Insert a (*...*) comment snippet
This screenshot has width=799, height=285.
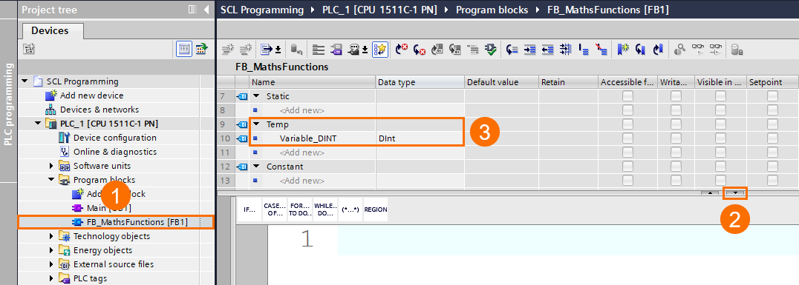(350, 209)
